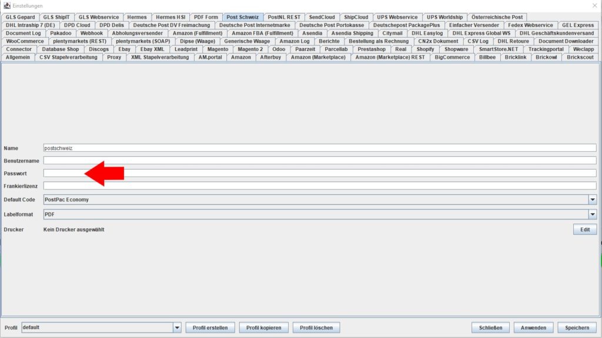
Task: Open the ShipCloud tab
Action: click(356, 17)
